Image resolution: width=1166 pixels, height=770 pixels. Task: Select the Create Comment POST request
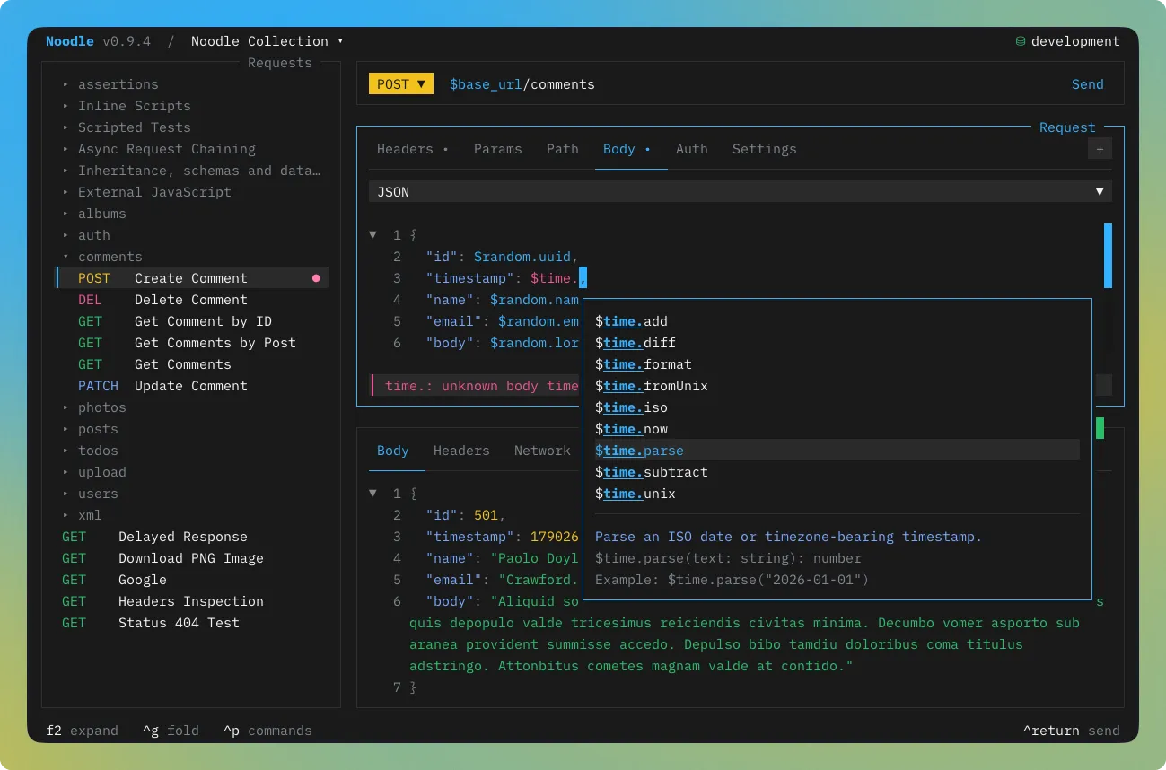[x=192, y=278]
